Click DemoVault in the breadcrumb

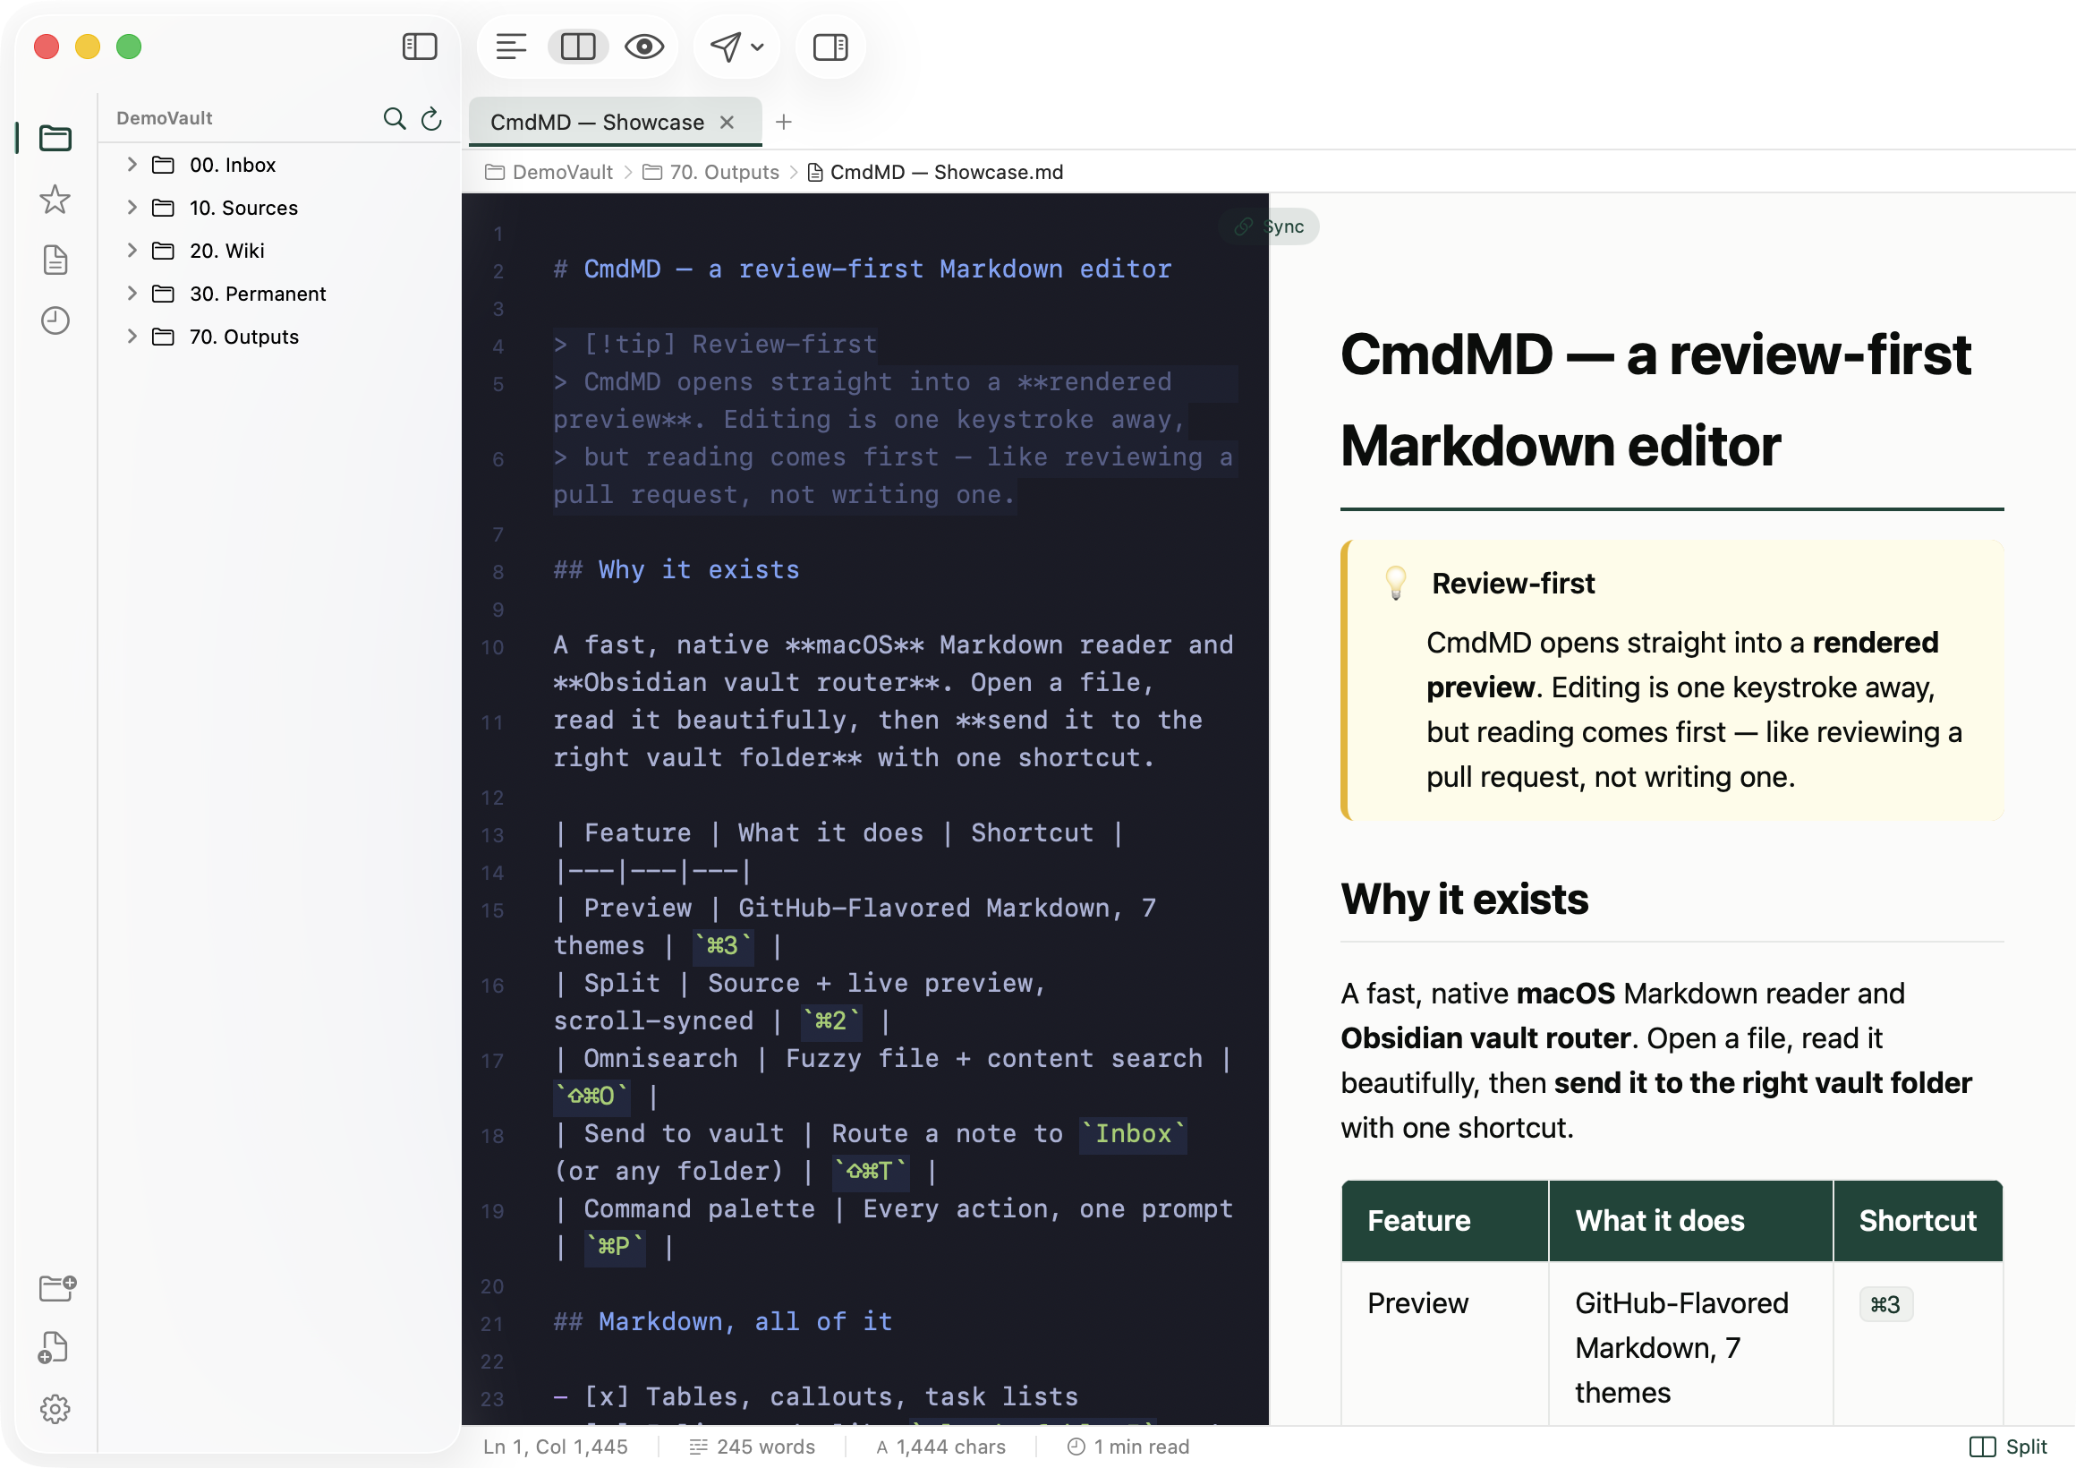coord(549,172)
